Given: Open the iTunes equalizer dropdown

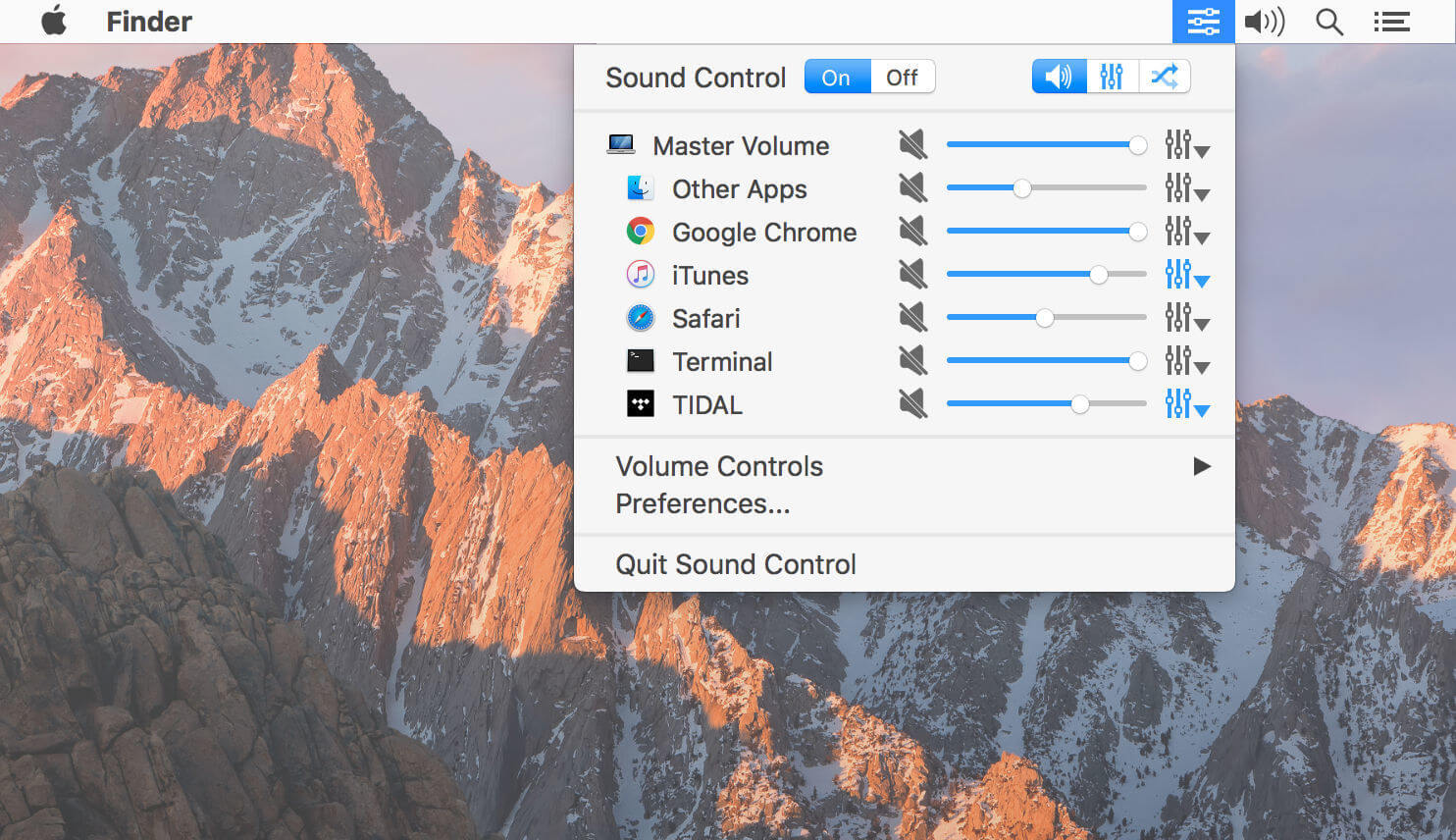Looking at the screenshot, I should [1186, 275].
